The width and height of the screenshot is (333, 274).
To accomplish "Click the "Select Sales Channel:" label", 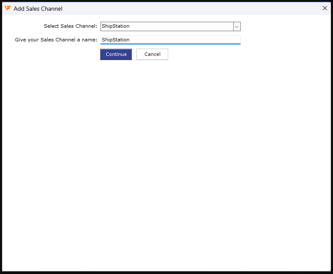I will click(x=70, y=26).
